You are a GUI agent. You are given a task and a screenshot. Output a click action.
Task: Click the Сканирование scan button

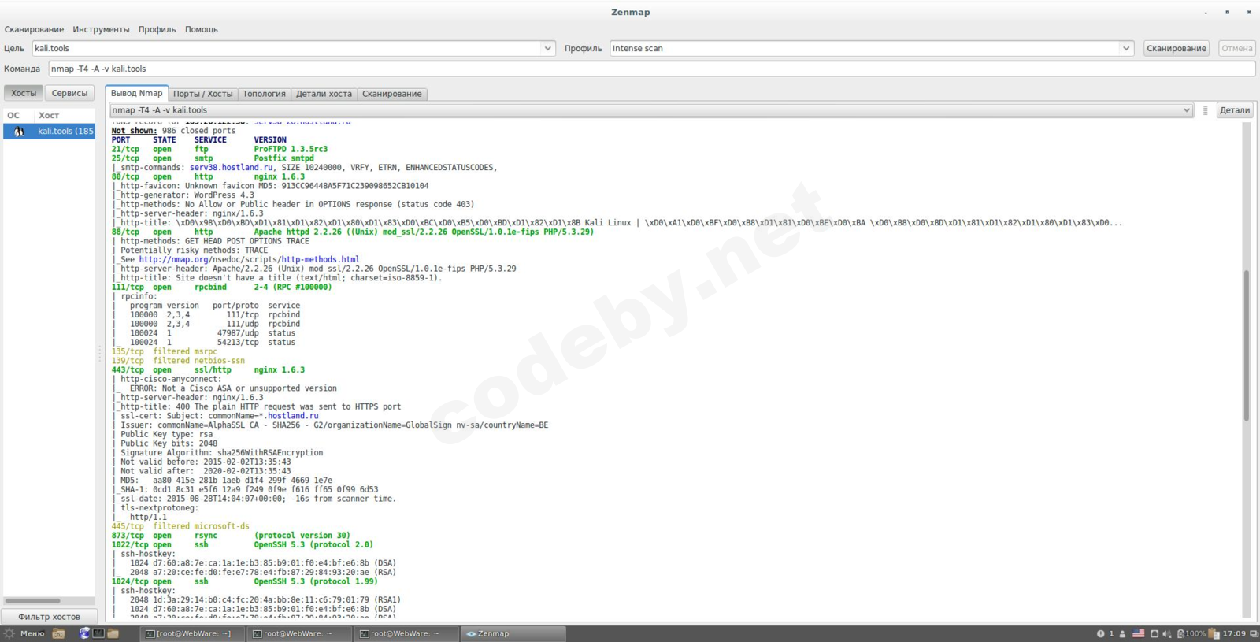(x=1177, y=48)
